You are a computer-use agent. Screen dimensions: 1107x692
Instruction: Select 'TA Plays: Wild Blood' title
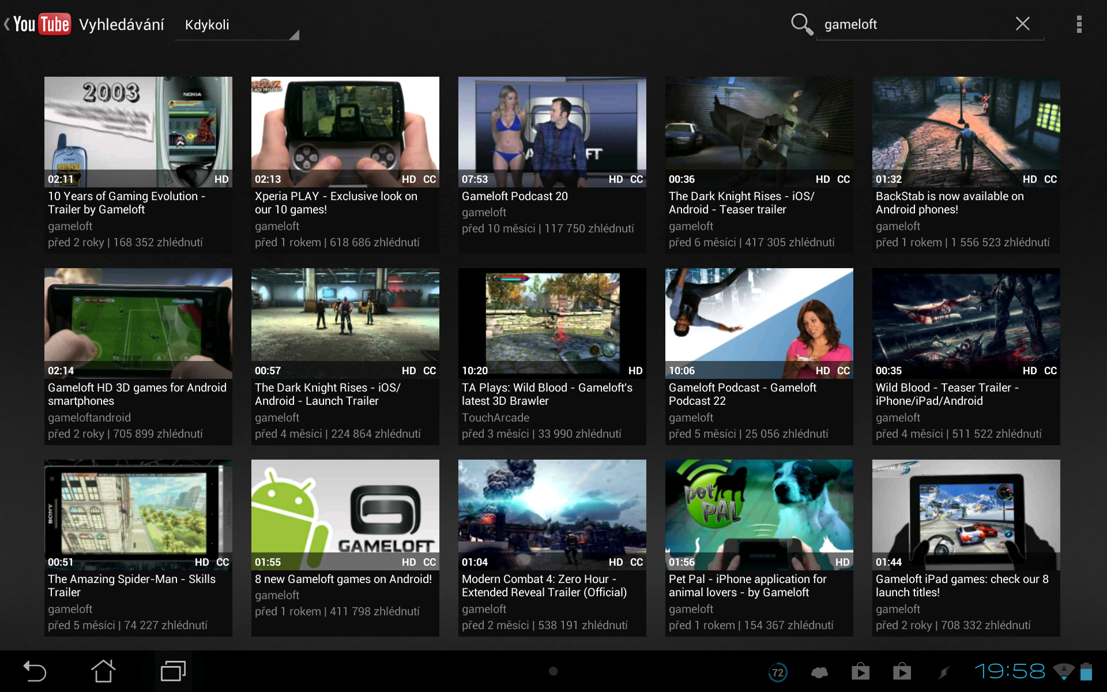tap(547, 394)
